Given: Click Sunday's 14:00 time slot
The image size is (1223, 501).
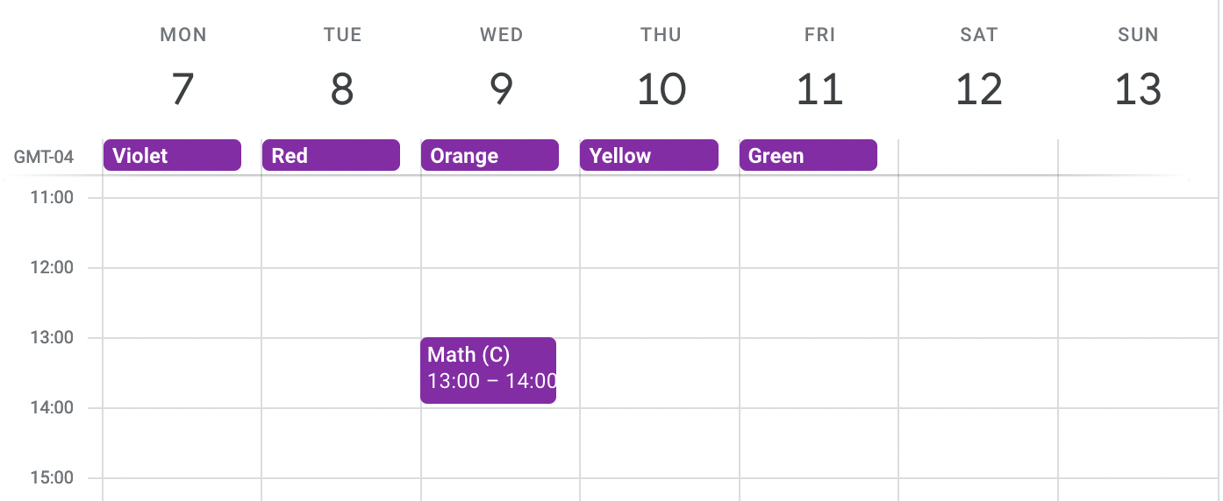Looking at the screenshot, I should (1138, 442).
